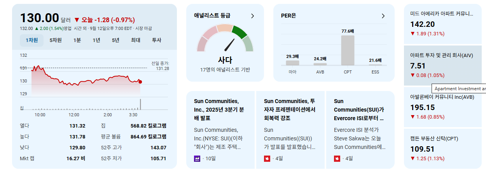Click the AVB bar label
Screen dimensions: 486x175
tap(320, 72)
